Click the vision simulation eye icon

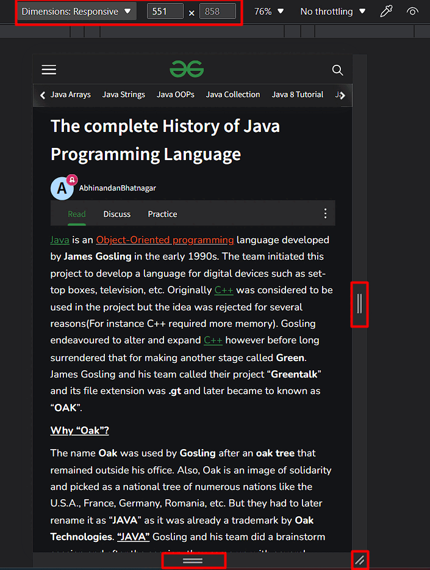tap(412, 11)
